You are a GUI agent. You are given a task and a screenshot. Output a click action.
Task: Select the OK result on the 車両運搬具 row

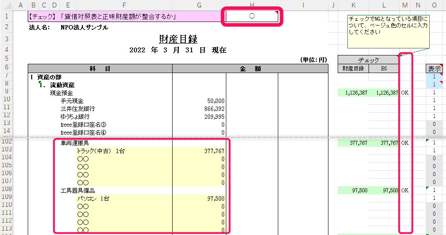(405, 143)
